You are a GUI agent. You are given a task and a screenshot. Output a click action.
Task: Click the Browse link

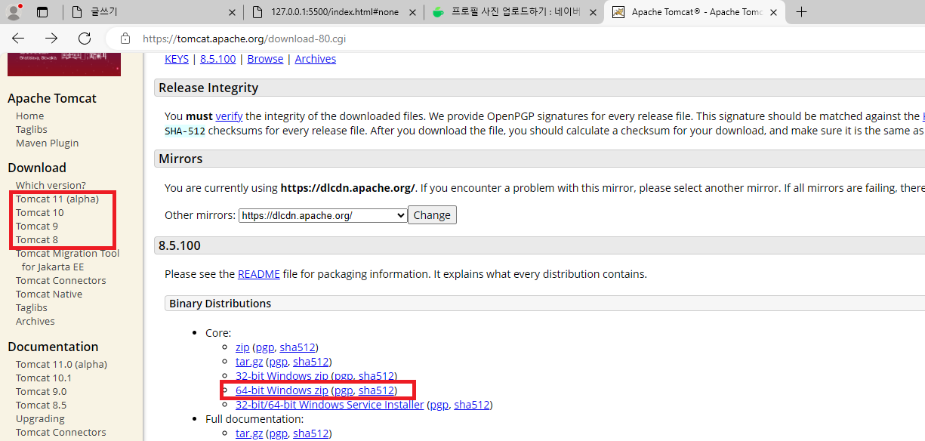[x=265, y=59]
